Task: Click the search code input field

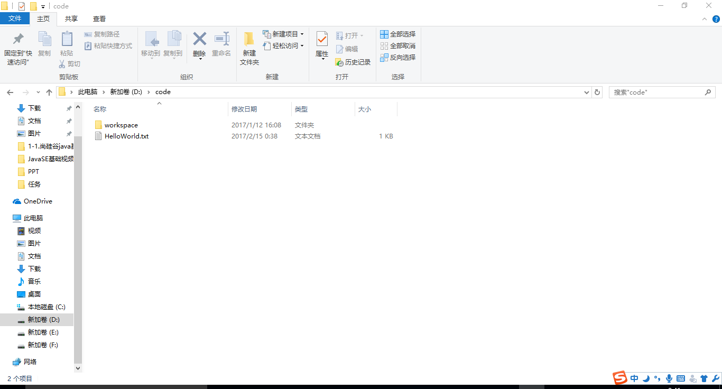Action: pyautogui.click(x=659, y=92)
